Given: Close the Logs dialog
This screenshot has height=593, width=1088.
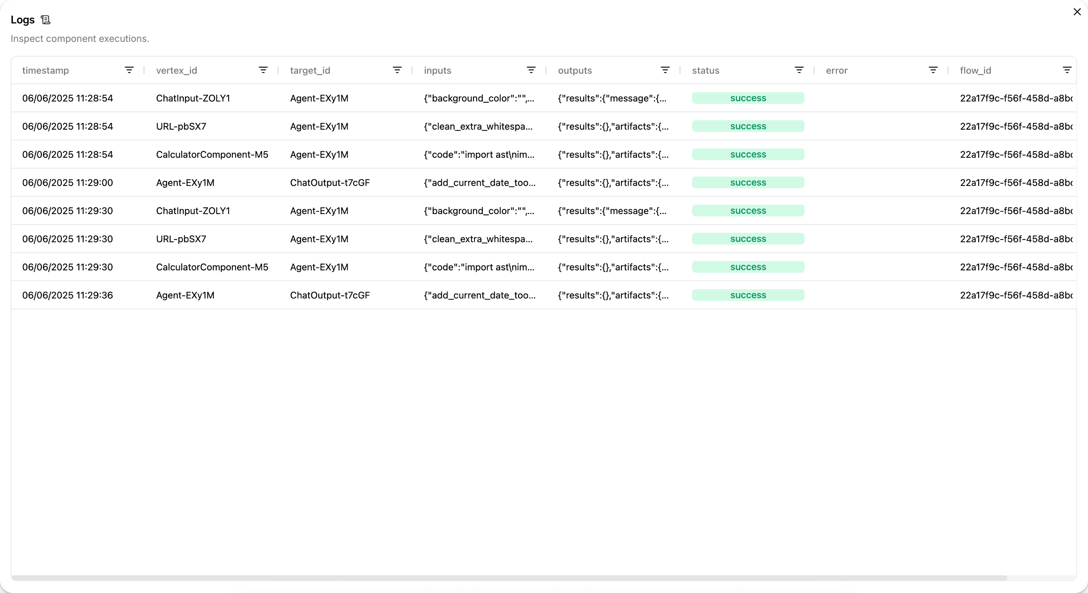Looking at the screenshot, I should [1077, 12].
